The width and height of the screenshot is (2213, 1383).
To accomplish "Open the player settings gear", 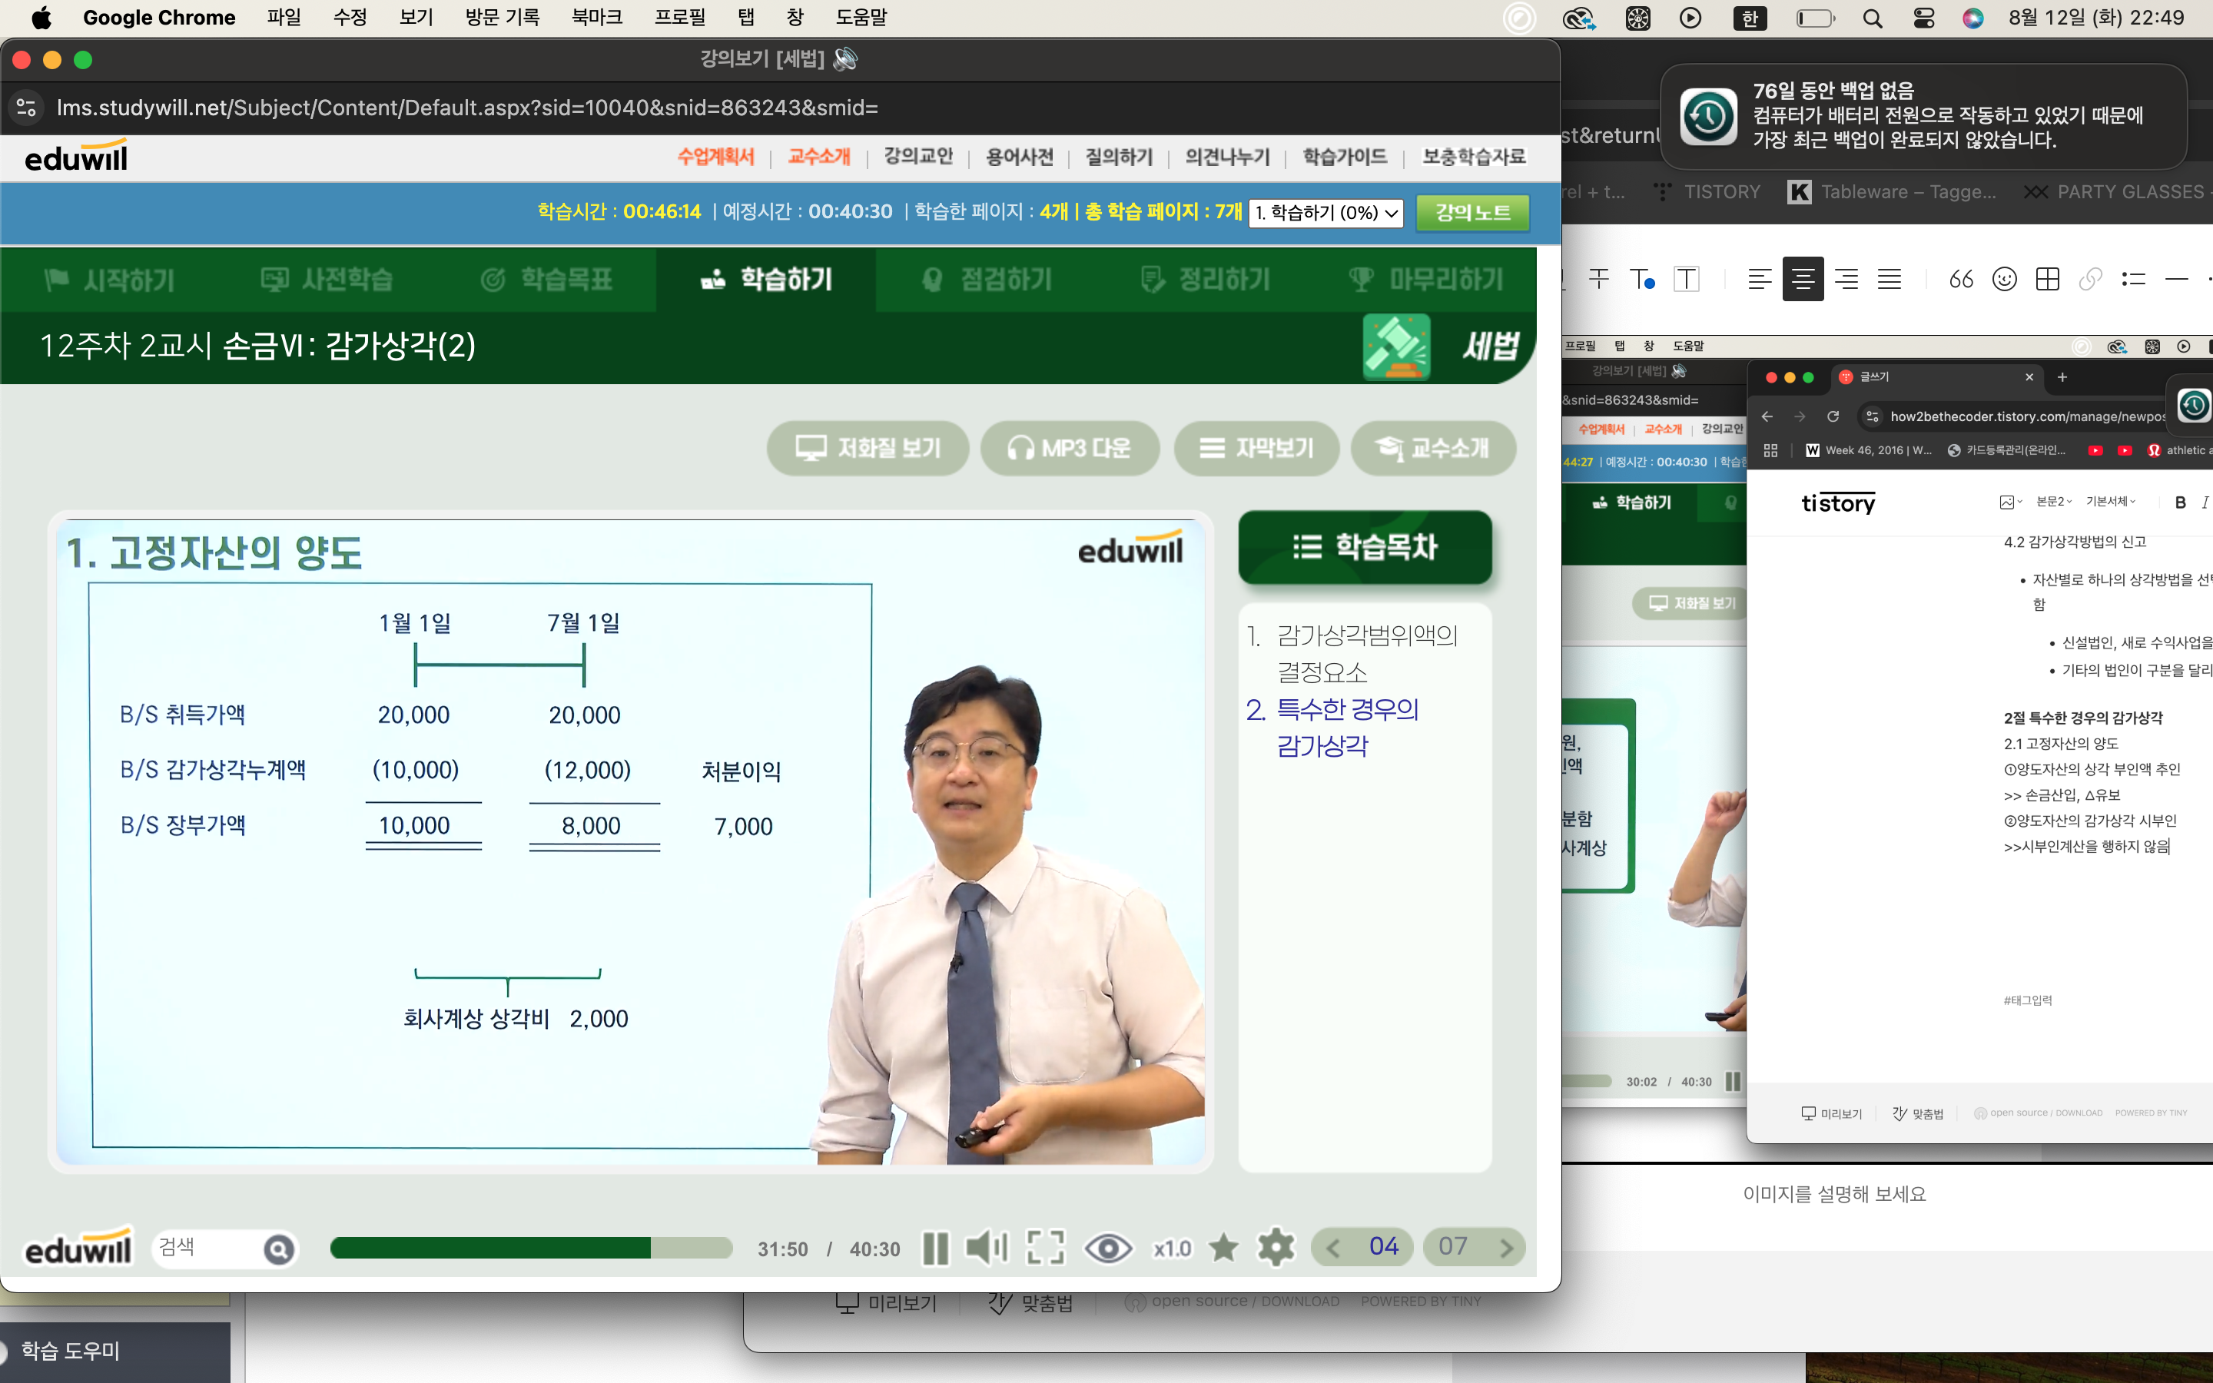I will point(1276,1248).
